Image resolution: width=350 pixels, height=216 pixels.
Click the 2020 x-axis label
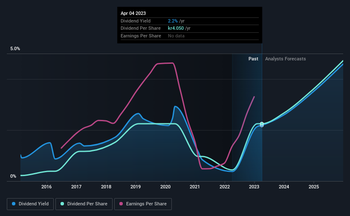click(165, 187)
